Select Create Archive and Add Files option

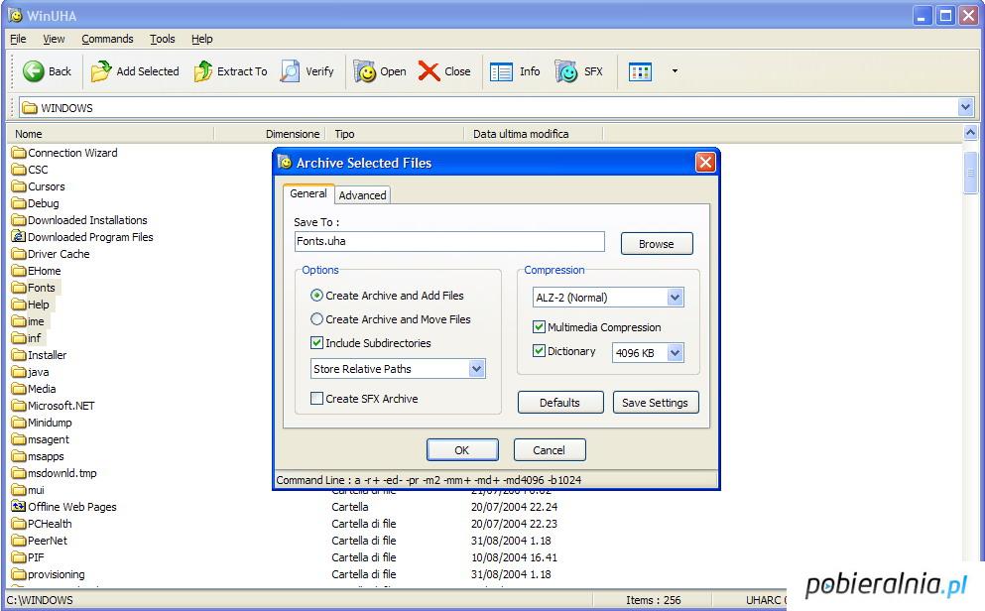point(317,296)
